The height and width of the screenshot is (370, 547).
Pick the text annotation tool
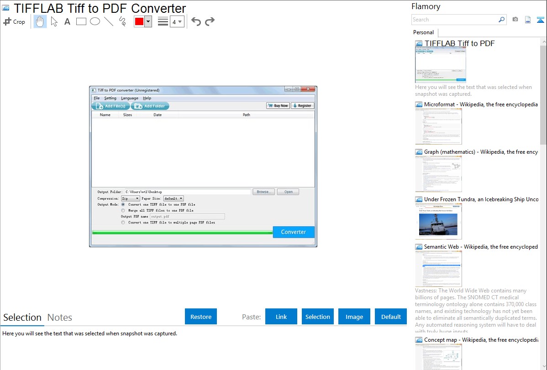[x=67, y=21]
